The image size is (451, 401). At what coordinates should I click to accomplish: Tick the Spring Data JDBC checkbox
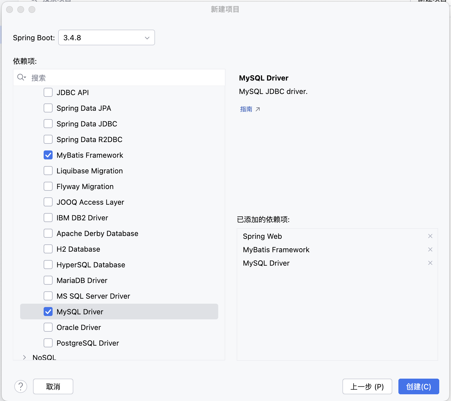(x=48, y=124)
